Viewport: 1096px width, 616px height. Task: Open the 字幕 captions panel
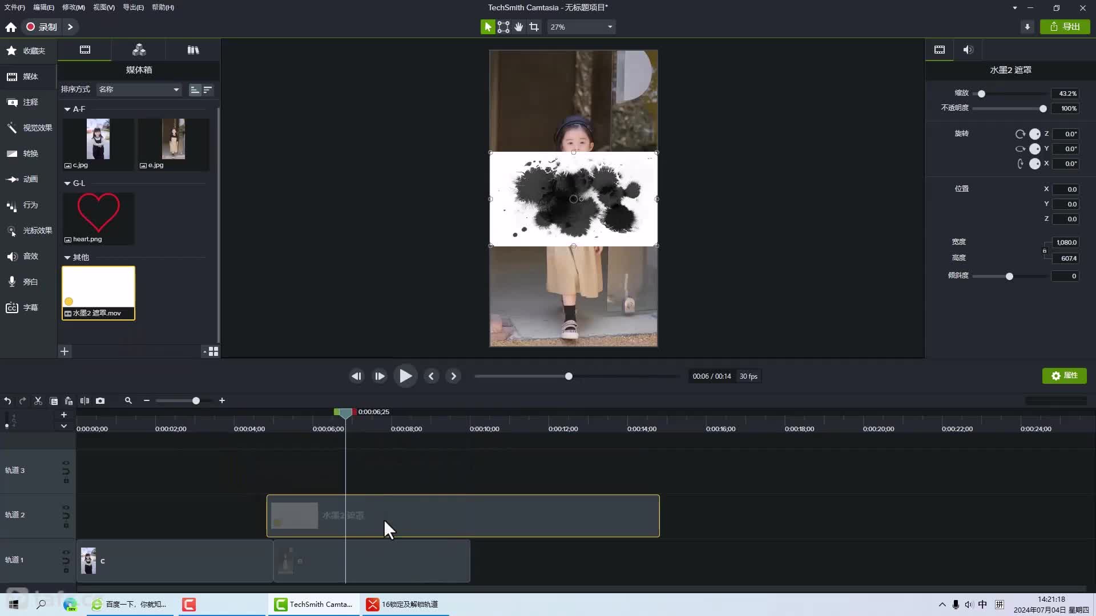pos(29,307)
